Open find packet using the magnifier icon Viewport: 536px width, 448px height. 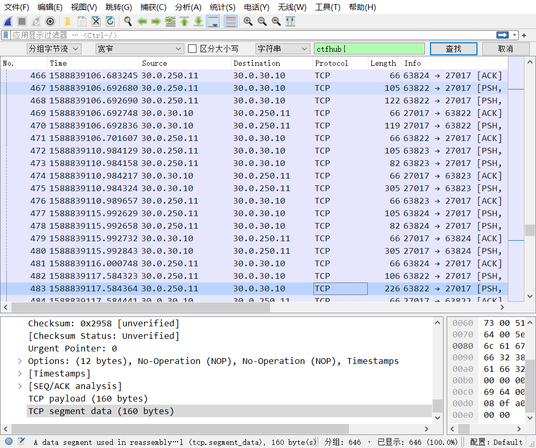click(x=127, y=21)
